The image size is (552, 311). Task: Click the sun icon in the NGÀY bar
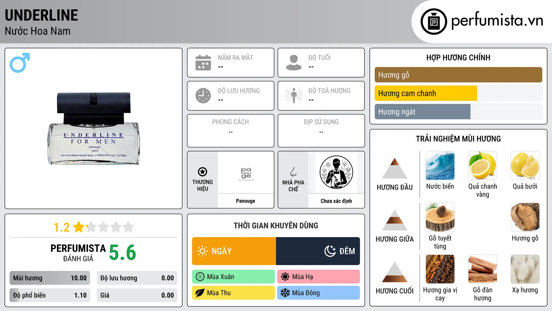click(x=202, y=251)
